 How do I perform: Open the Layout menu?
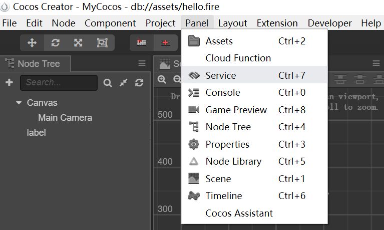pos(233,23)
